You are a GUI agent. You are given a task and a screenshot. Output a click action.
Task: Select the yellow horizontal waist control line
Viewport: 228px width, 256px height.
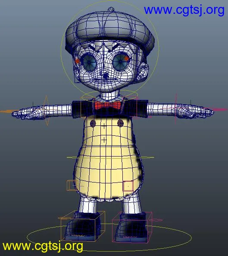tap(110, 157)
